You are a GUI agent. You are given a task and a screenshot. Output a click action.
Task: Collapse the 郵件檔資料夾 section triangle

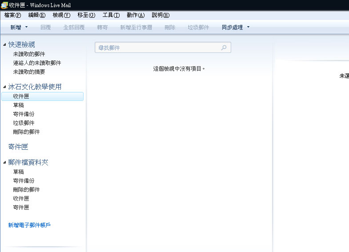[4, 162]
